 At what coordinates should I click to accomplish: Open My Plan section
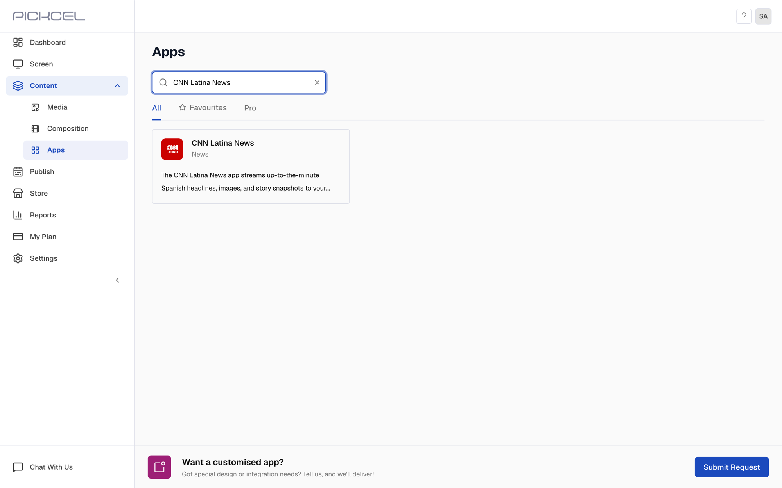(x=67, y=237)
